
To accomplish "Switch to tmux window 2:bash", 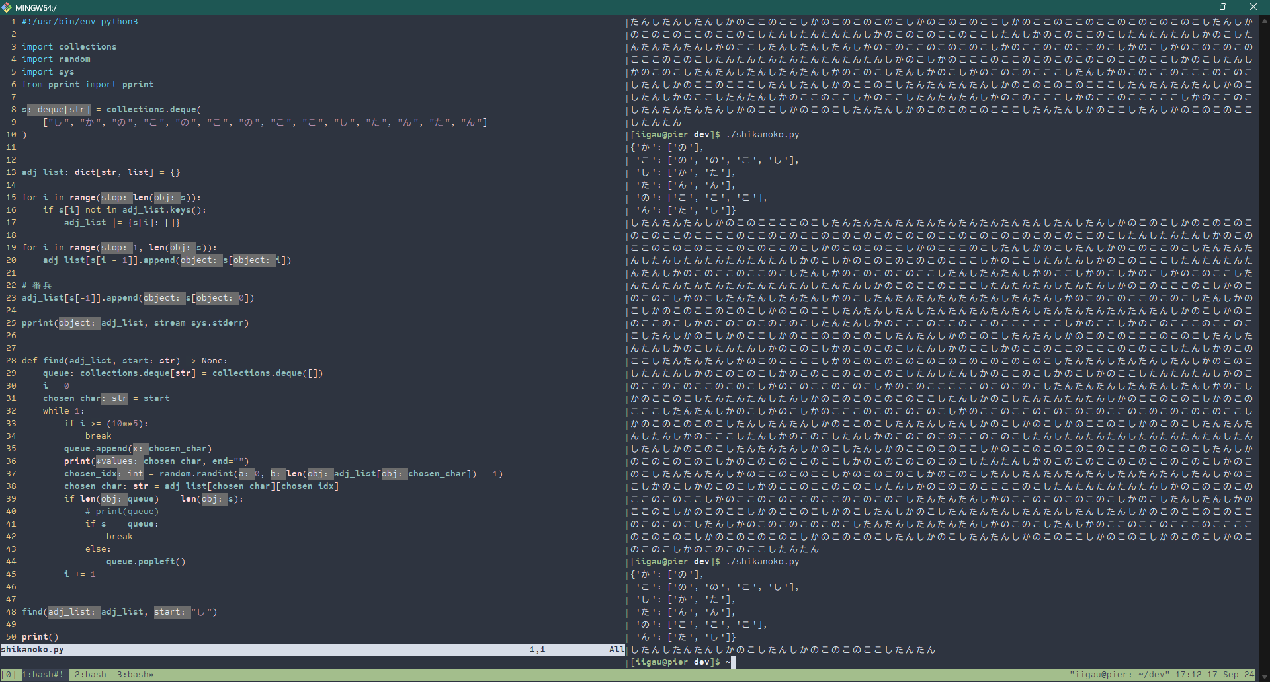I will pyautogui.click(x=90, y=675).
